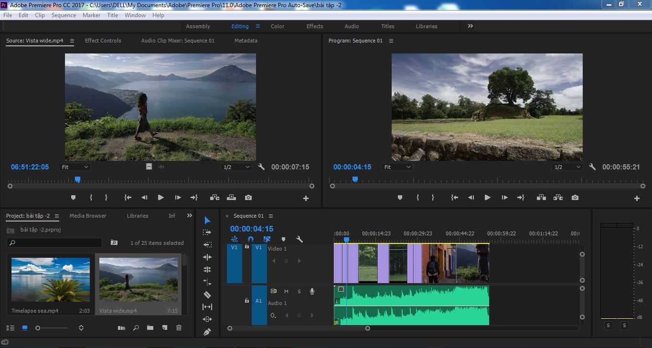652x348 pixels.
Task: Open Timeline Display Settings wrench
Action: 299,239
